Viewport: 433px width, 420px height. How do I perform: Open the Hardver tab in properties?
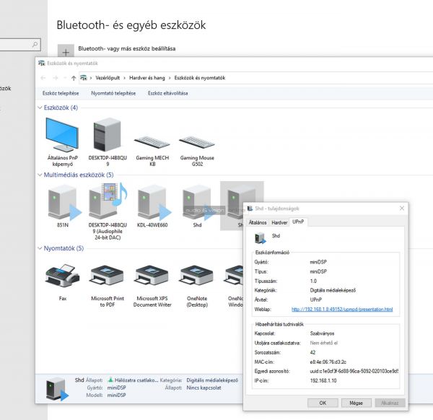point(279,222)
